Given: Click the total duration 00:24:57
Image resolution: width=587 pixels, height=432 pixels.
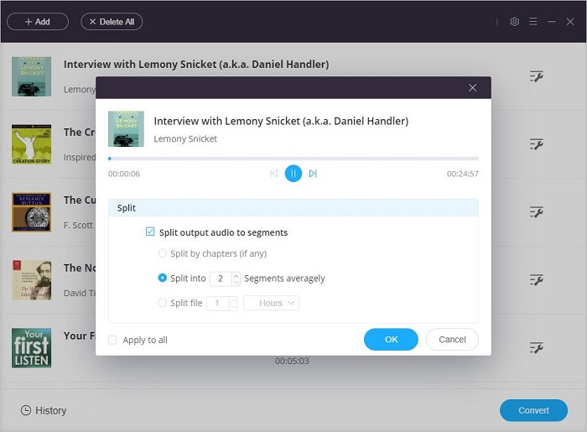Looking at the screenshot, I should coord(462,174).
